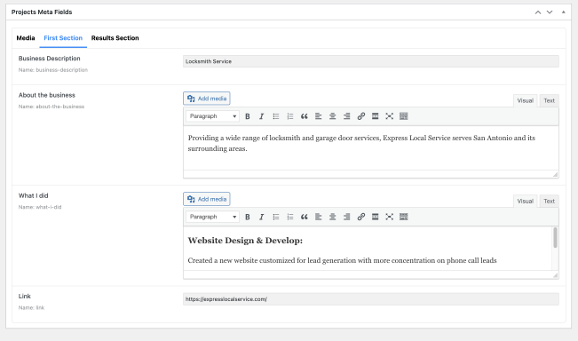This screenshot has height=341, width=578.
Task: Open Paragraph format dropdown in What I did
Action: 213,217
